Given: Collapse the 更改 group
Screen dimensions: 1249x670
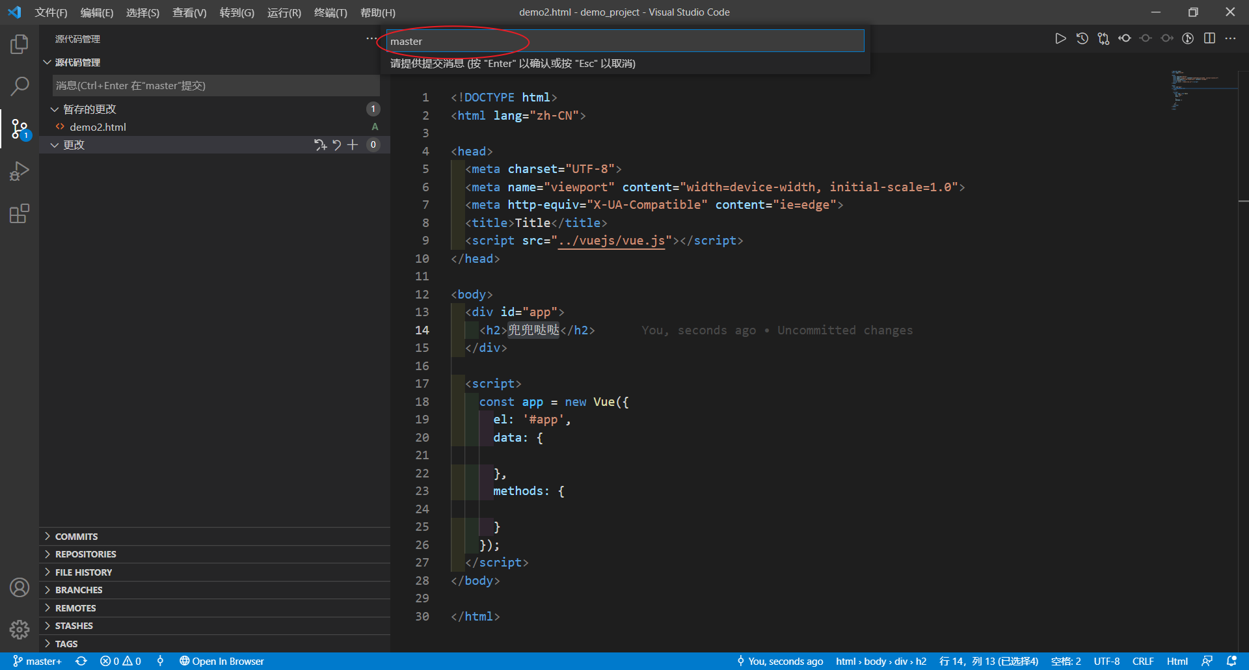Looking at the screenshot, I should [x=55, y=144].
